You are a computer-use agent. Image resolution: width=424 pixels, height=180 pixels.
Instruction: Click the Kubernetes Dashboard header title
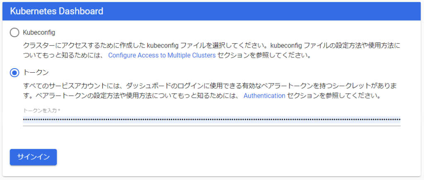56,11
